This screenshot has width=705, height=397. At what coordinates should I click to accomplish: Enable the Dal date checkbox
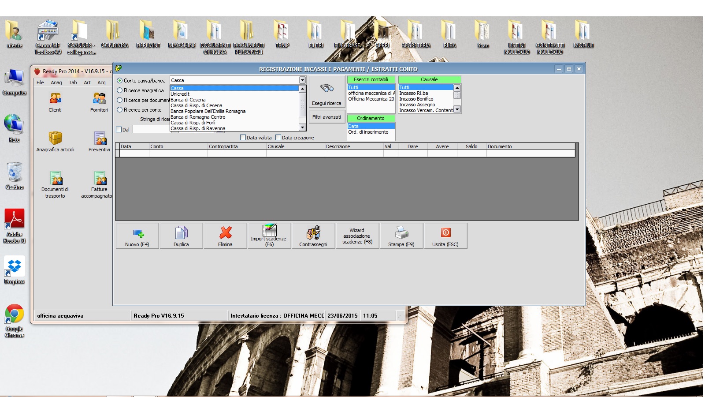119,130
